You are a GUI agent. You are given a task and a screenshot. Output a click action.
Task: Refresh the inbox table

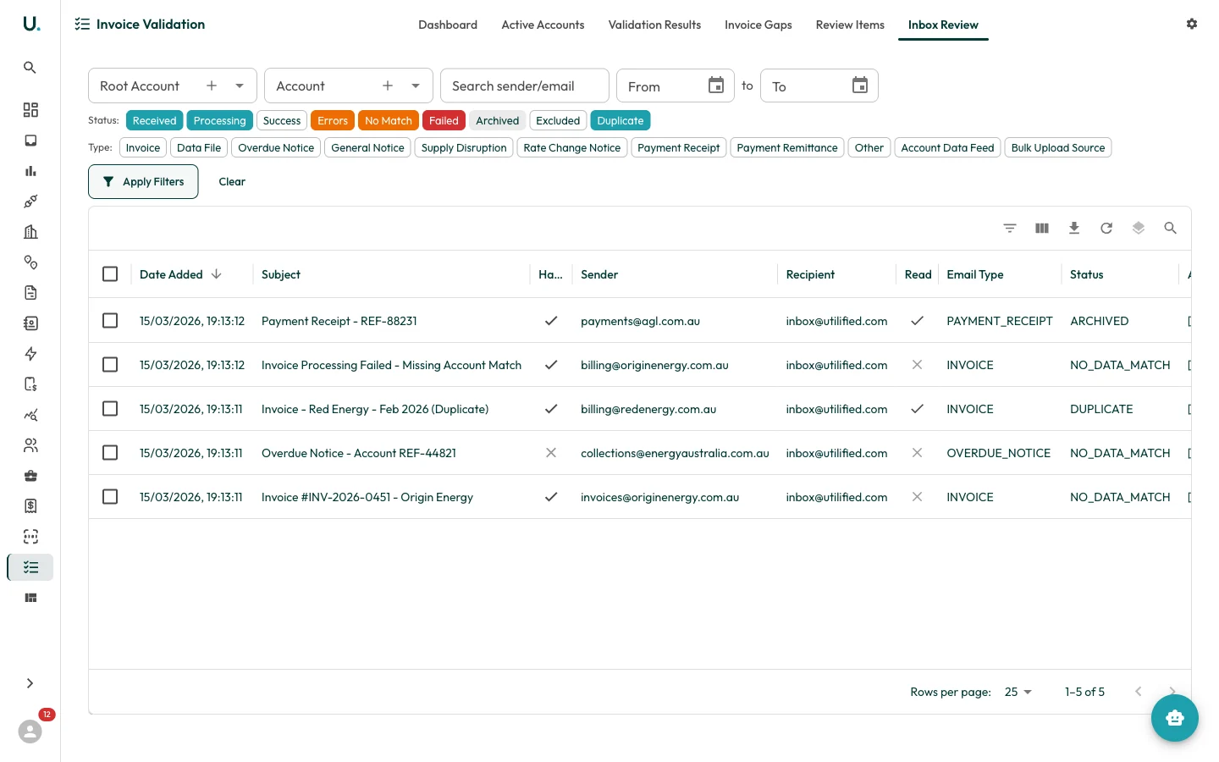tap(1106, 228)
